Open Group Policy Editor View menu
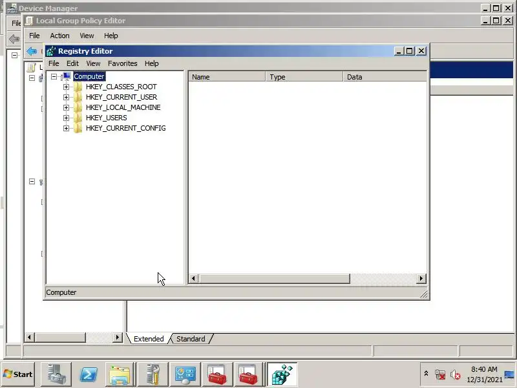The height and width of the screenshot is (388, 517). tap(87, 36)
